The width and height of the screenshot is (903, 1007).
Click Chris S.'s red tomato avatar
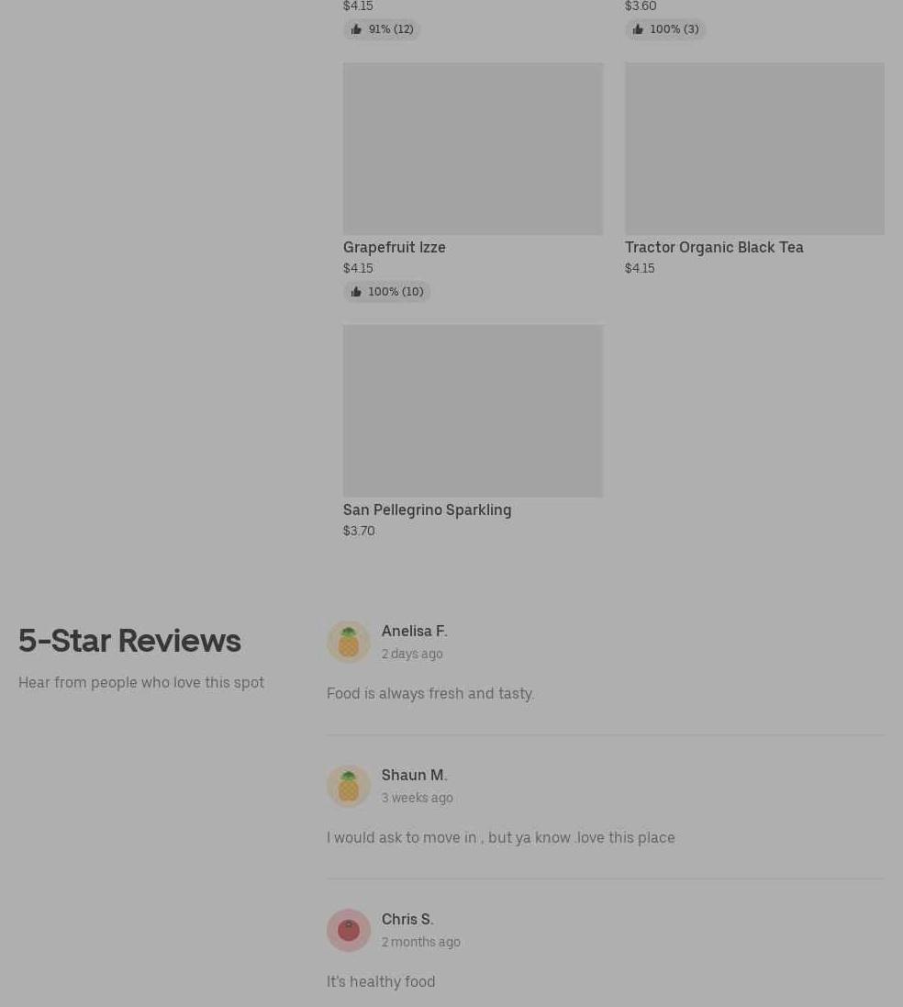[x=349, y=930]
